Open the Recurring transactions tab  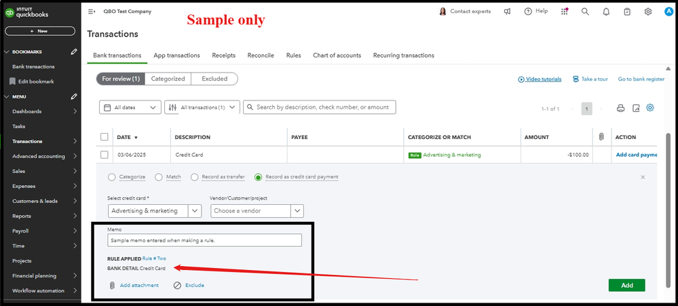click(403, 56)
